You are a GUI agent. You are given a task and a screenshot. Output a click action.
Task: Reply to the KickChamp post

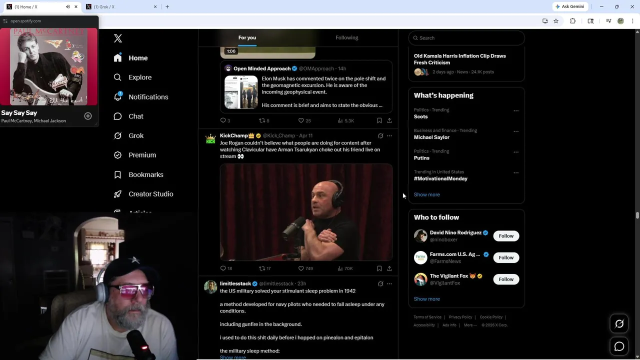[226, 268]
